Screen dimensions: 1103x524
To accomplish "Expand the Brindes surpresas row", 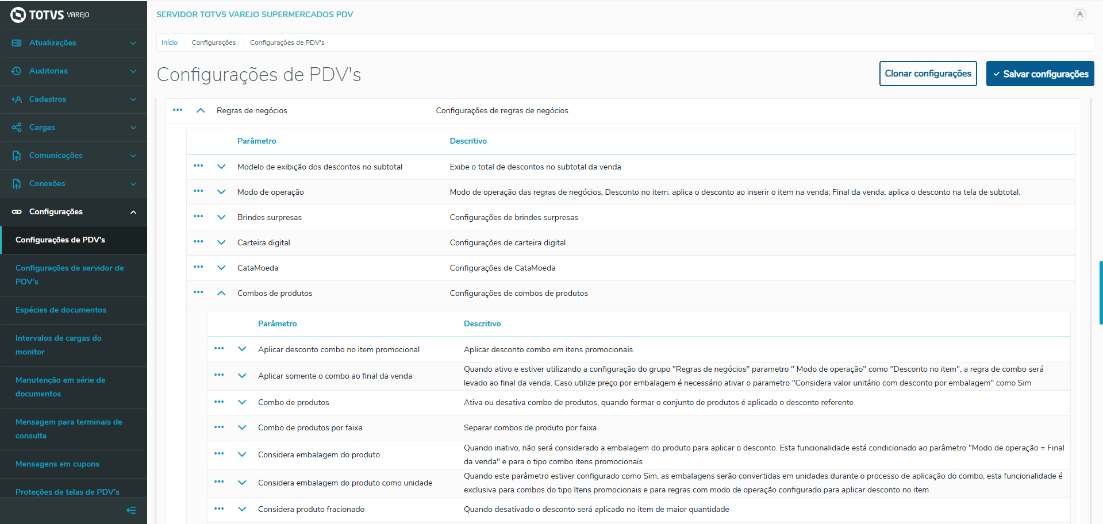I will coord(221,217).
